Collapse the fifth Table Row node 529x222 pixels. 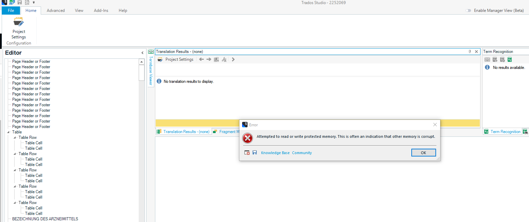15,203
